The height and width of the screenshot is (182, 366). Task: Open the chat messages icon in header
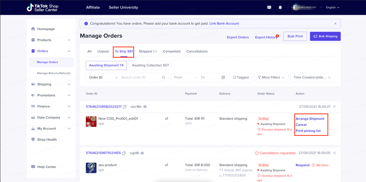point(269,7)
